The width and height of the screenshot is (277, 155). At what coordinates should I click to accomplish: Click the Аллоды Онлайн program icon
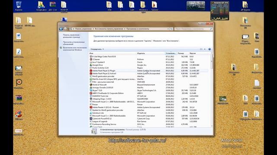[x=91, y=87]
